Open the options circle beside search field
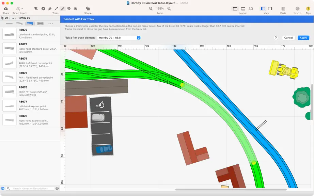Image resolution: width=314 pixels, height=196 pixels. 57,189
